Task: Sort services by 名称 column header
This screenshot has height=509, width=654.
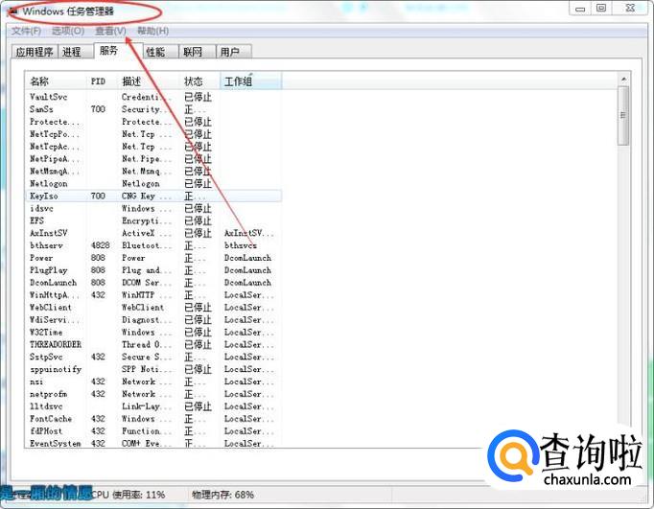Action: (x=56, y=81)
